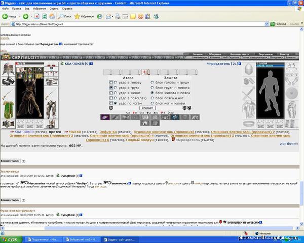Screen dimensions: 304x243
Task: Select second-column удар в грудь radio
Action: (x=116, y=88)
